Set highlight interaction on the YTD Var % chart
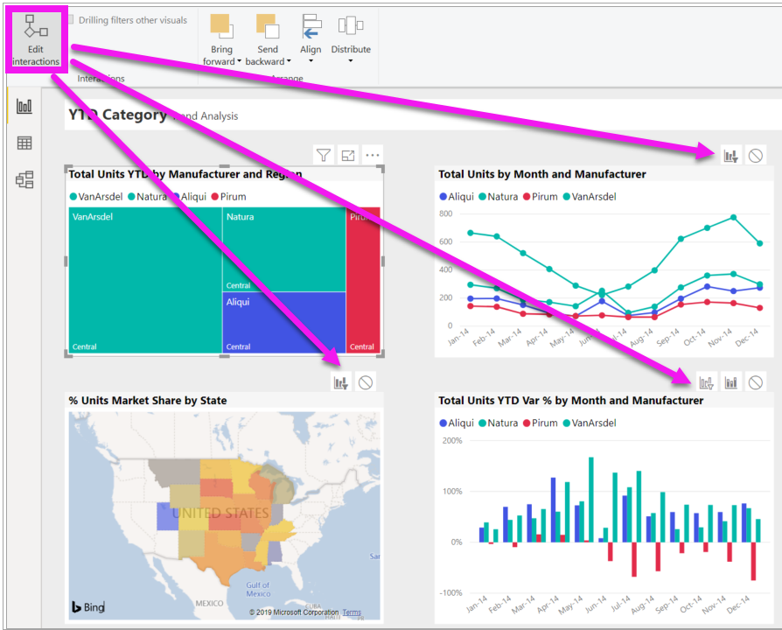This screenshot has height=630, width=782. tap(730, 382)
